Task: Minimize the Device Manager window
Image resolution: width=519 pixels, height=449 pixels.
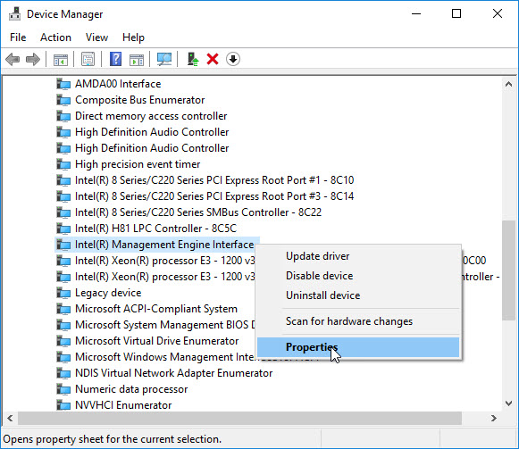Action: pyautogui.click(x=416, y=14)
